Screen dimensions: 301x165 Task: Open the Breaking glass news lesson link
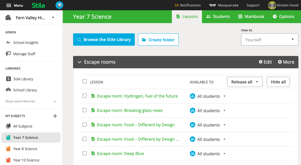pyautogui.click(x=130, y=110)
